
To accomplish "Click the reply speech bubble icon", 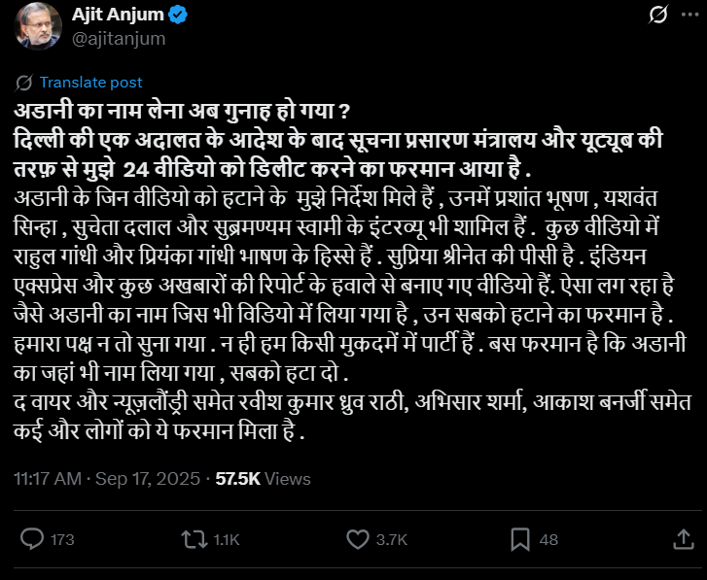I will click(32, 539).
